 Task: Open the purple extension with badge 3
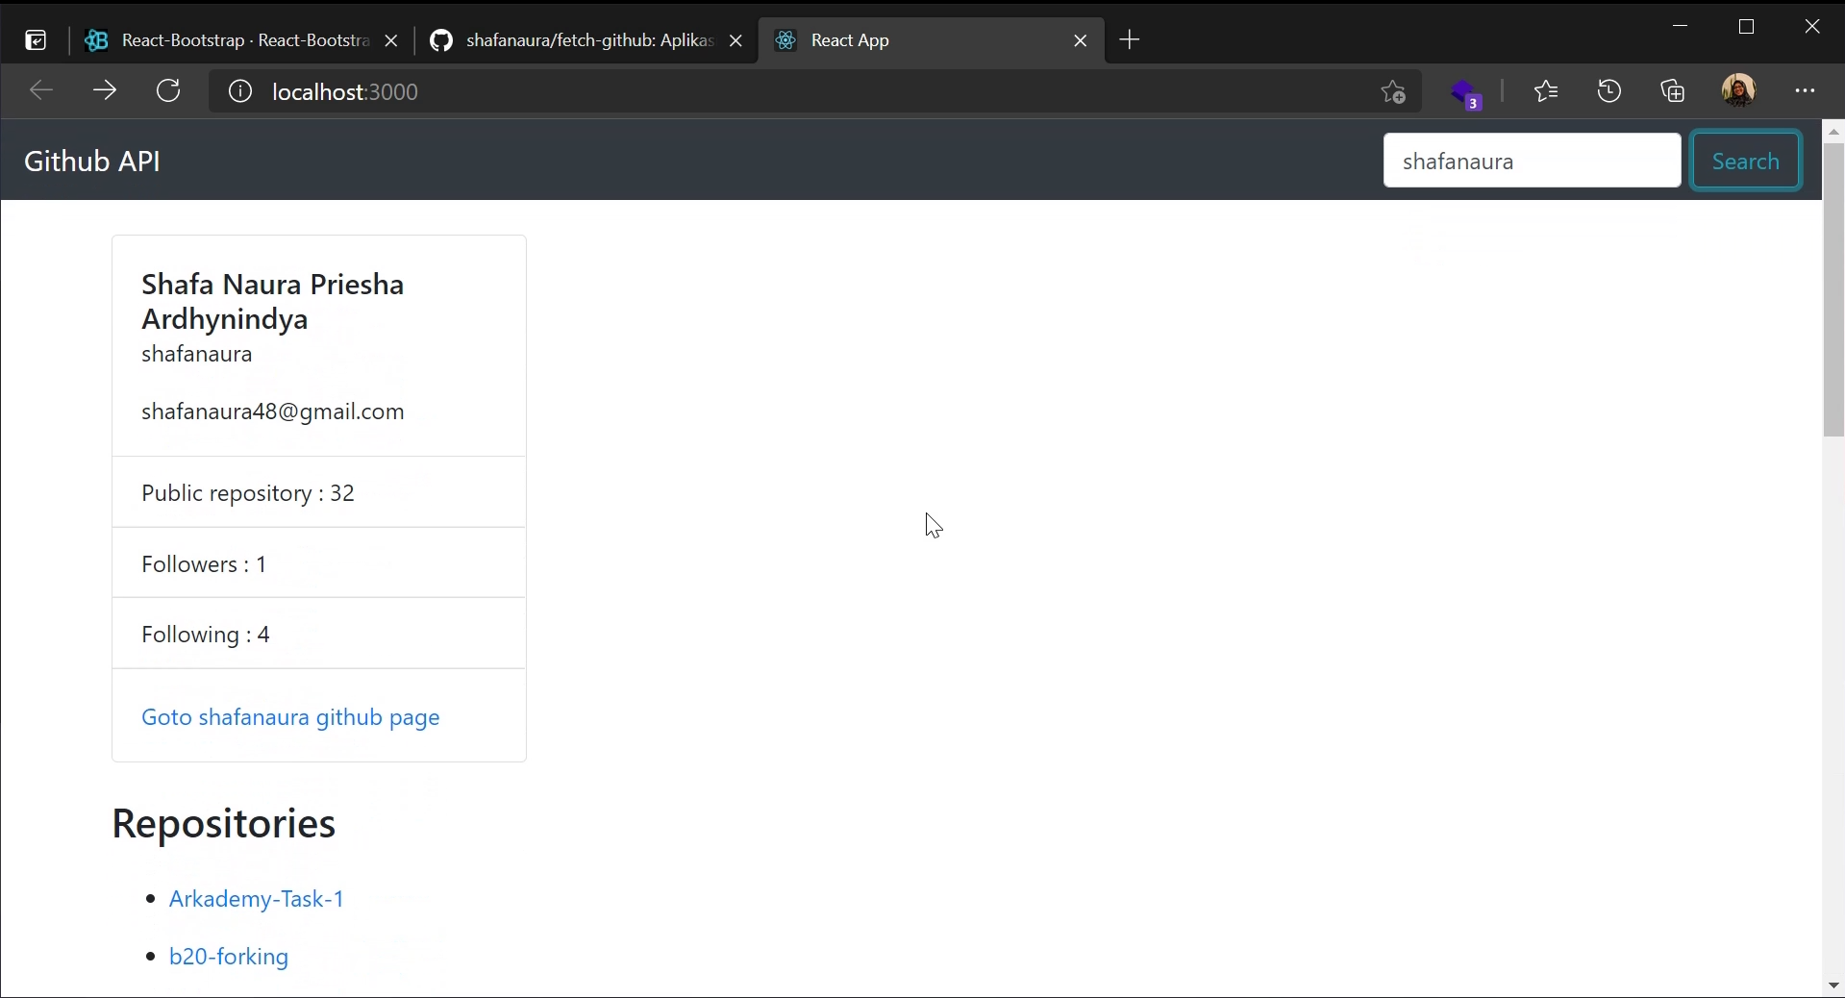1466,93
